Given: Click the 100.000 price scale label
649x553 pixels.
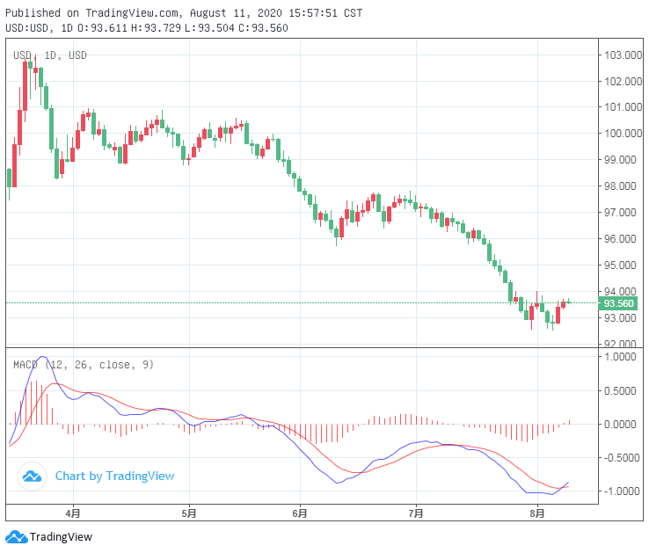Looking at the screenshot, I should (x=622, y=134).
